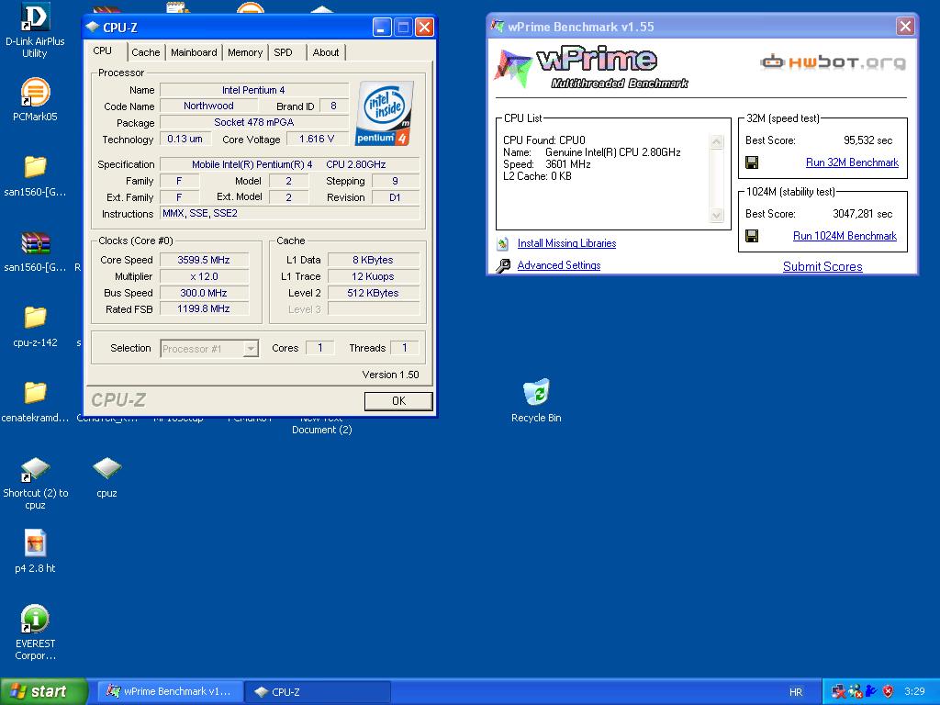Screen dimensions: 940x705
Task: Switch to the Mainboard tab in CPU-Z
Action: coord(194,52)
